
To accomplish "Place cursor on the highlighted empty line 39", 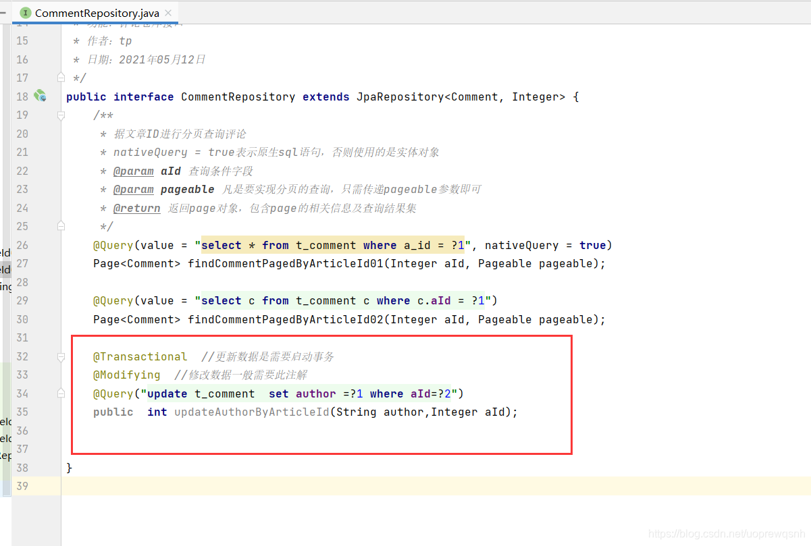I will point(436,486).
